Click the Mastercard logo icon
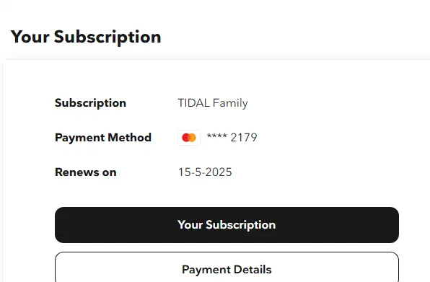Screen dimensions: 430x282 (x=189, y=138)
